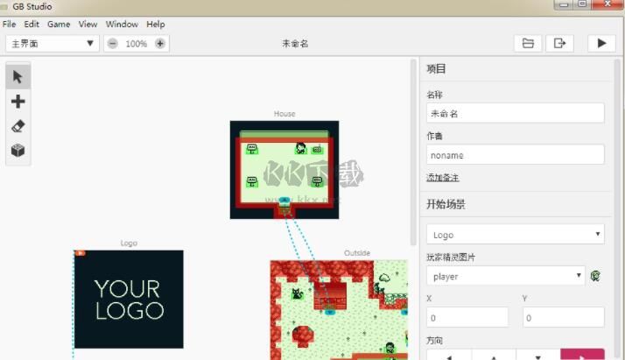
Task: Run the game with play button
Action: coord(601,43)
